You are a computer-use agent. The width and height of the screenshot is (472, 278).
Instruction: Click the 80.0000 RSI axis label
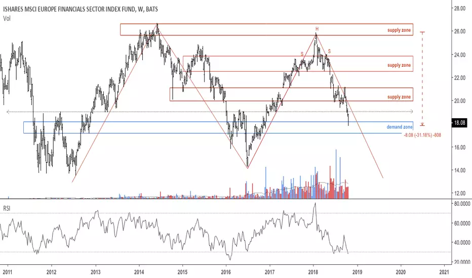point(462,204)
